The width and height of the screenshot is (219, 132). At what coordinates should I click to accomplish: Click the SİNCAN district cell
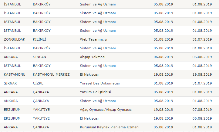pos(39,57)
